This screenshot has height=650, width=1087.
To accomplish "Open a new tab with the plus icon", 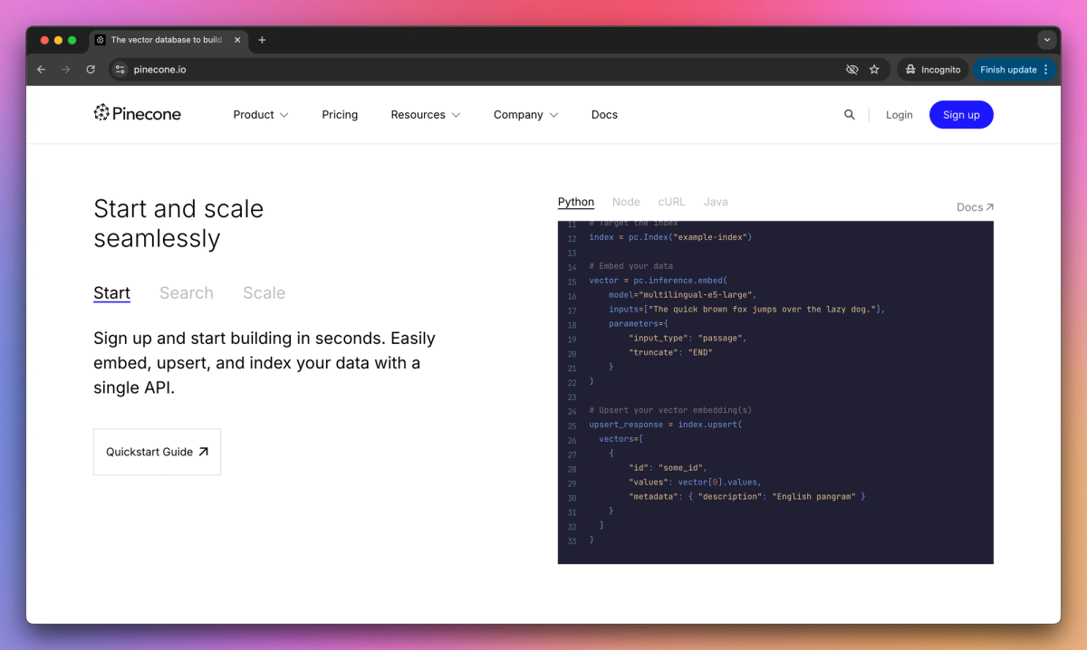I will 262,40.
